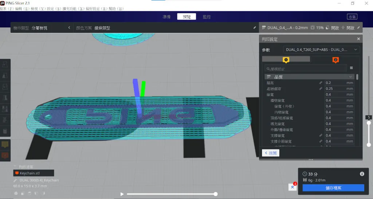Open 偏好設定 (R) menu
The height and width of the screenshot is (199, 373).
pos(96,9)
